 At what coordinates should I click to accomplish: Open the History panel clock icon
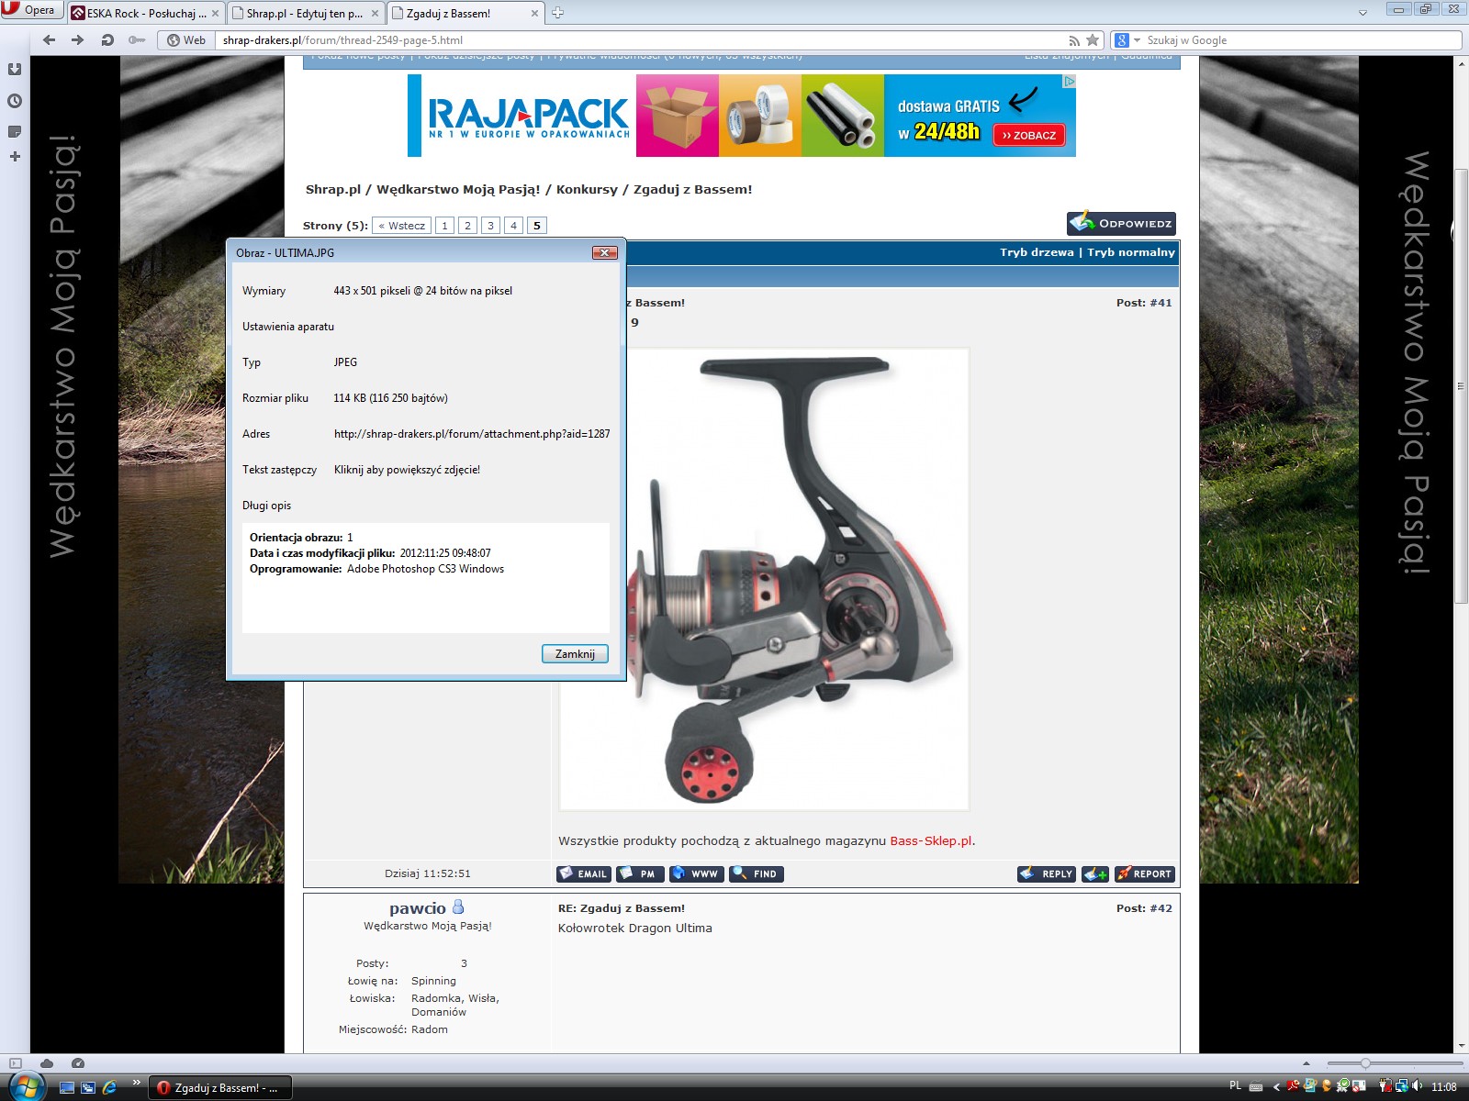click(x=15, y=101)
